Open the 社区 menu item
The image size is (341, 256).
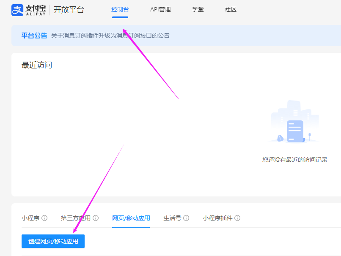(x=231, y=10)
